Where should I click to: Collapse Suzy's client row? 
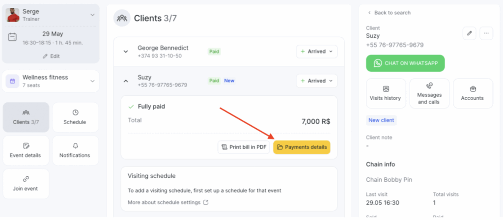pos(126,81)
